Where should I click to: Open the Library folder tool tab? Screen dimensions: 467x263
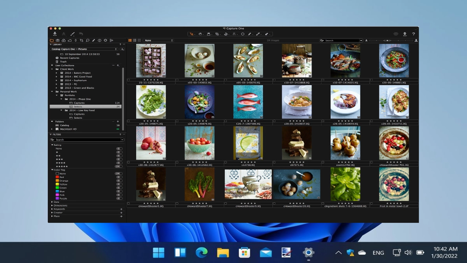coord(52,40)
